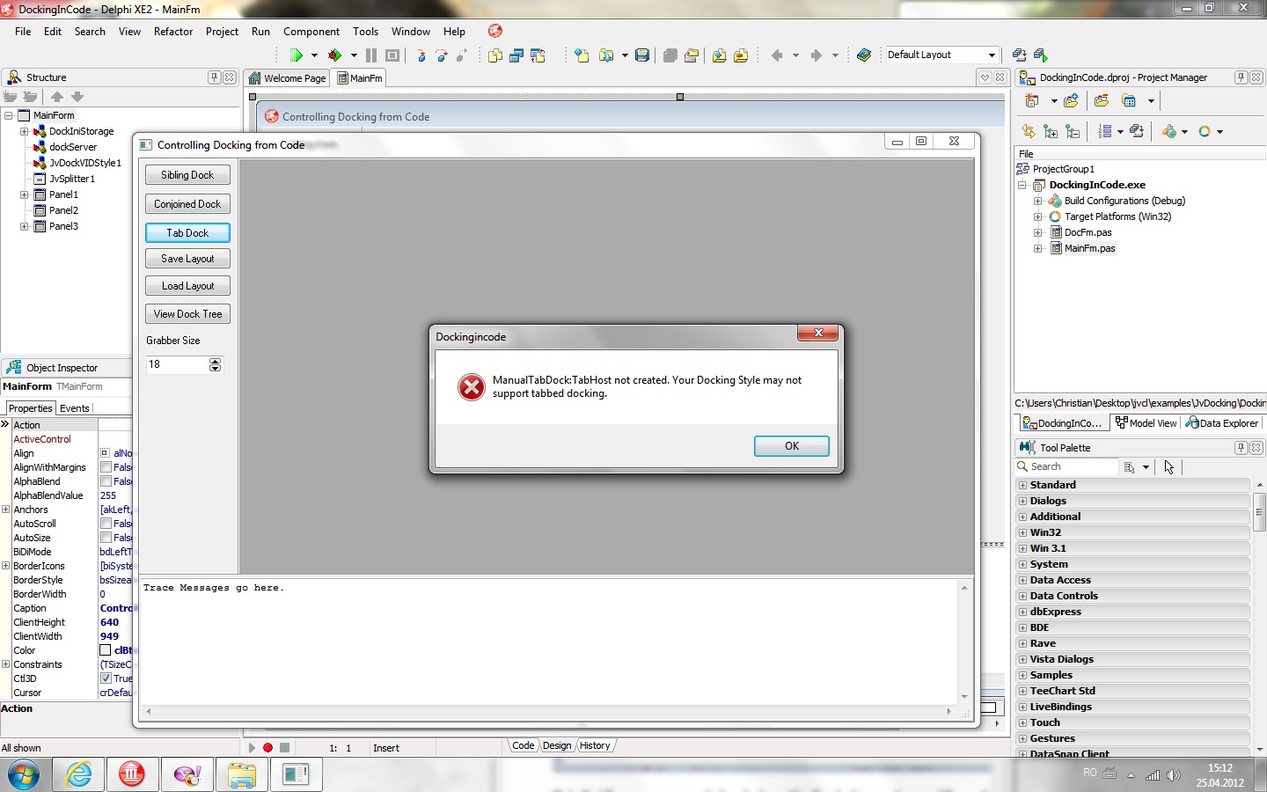Expand the DockIniStorage tree node
The width and height of the screenshot is (1267, 792).
click(25, 131)
